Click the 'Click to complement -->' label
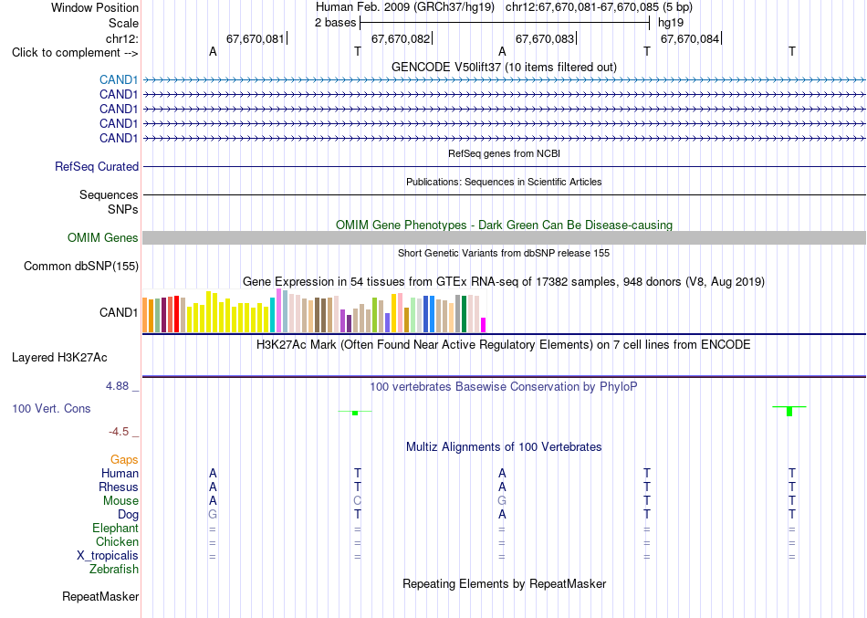867x618 pixels. coord(75,53)
